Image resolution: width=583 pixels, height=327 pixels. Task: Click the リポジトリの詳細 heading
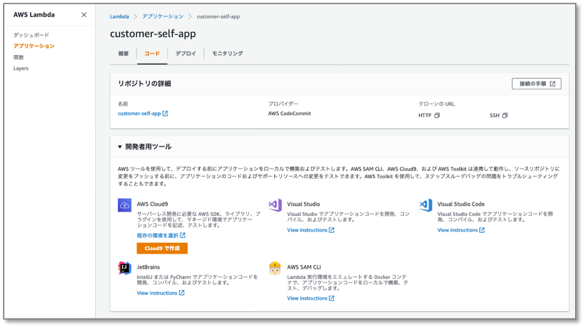(x=145, y=84)
